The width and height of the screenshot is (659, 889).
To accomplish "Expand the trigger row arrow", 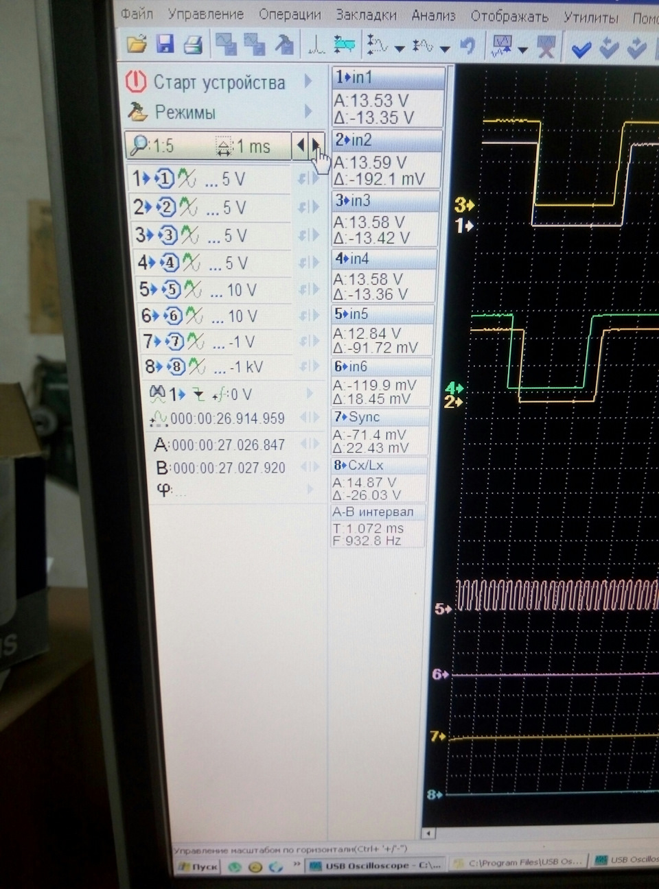I will click(310, 393).
